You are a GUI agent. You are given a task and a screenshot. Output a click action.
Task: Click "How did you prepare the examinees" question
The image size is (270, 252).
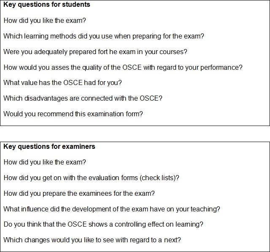pos(79,193)
